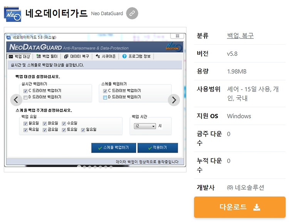
Task: Click the 백업 대상 tab icon
Action: point(11,57)
